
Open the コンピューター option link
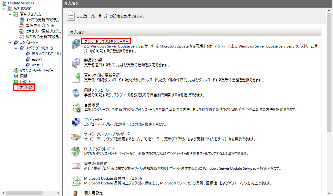[93, 120]
